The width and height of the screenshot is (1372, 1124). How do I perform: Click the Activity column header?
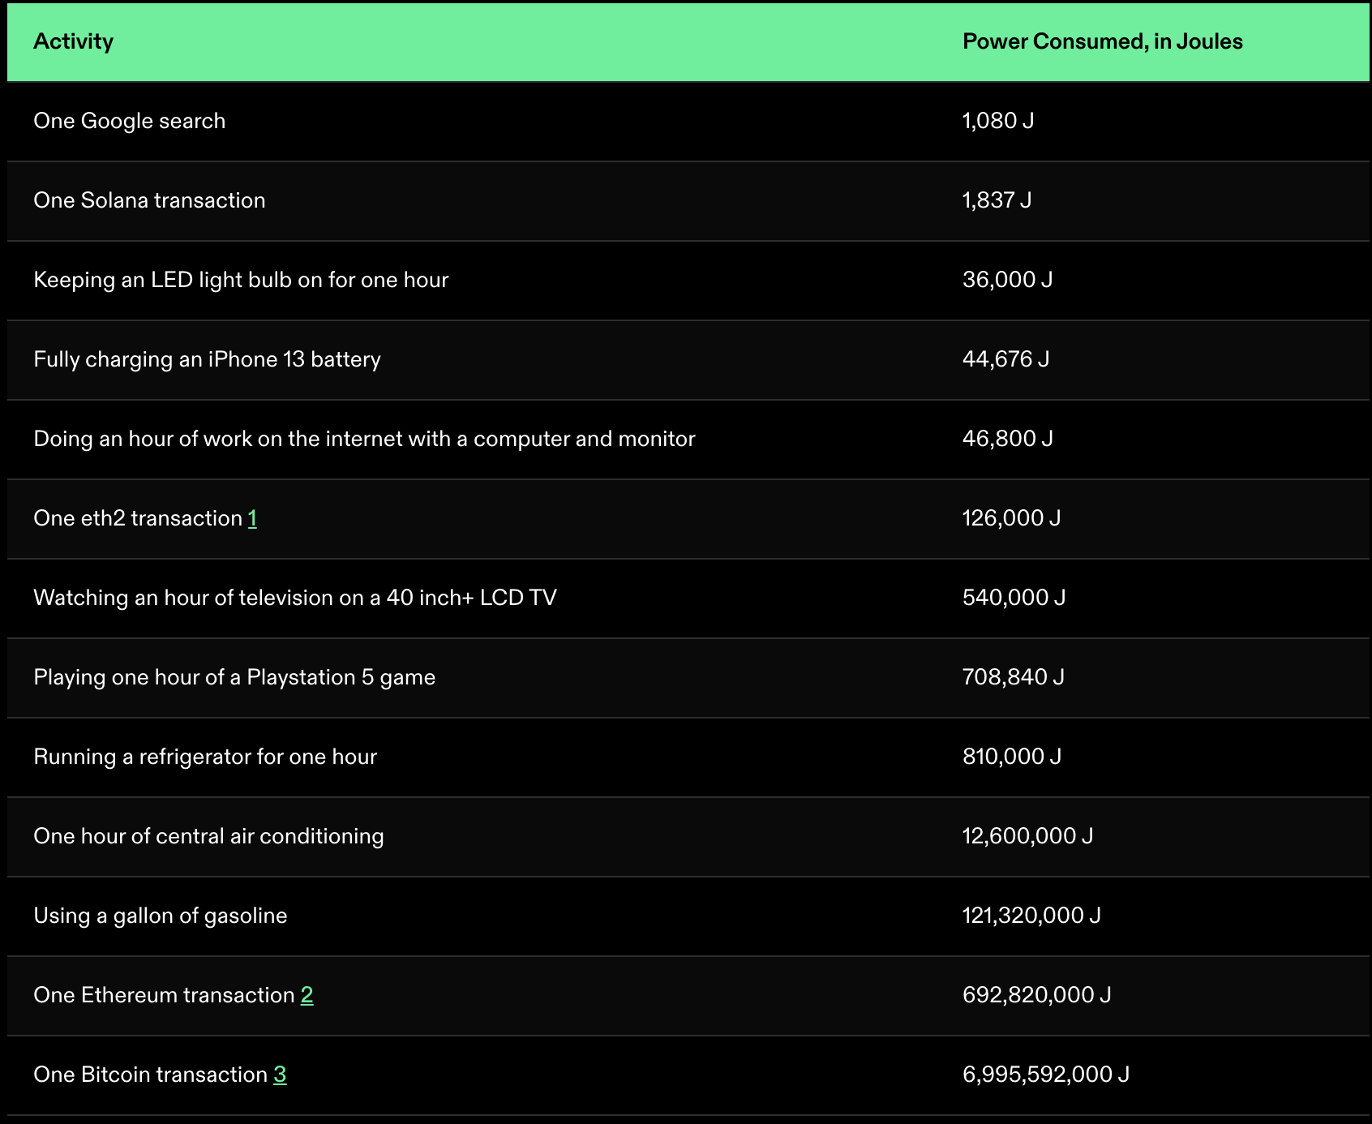(x=74, y=41)
